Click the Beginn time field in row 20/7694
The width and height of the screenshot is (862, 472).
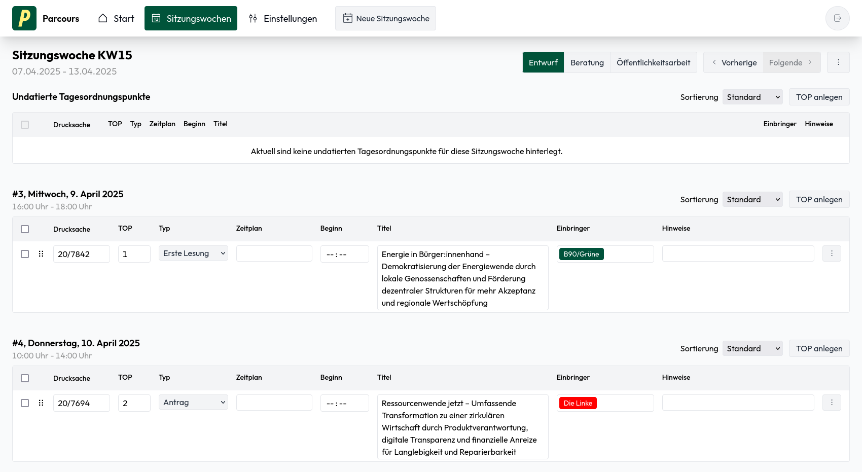pos(345,403)
